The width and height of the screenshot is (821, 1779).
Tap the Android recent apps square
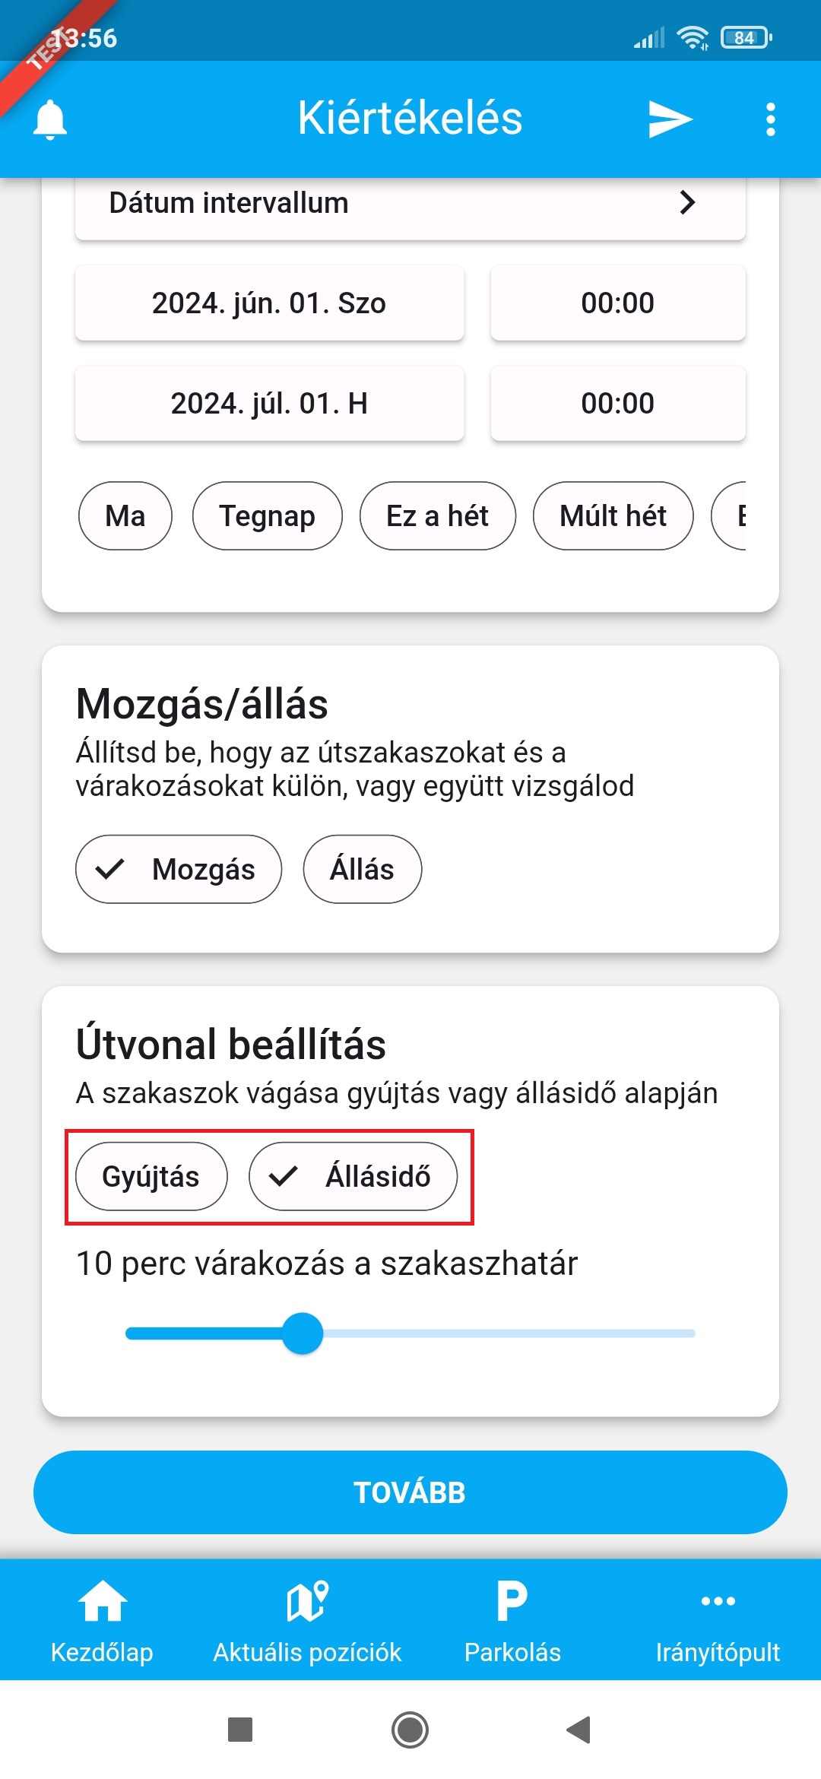coord(240,1730)
